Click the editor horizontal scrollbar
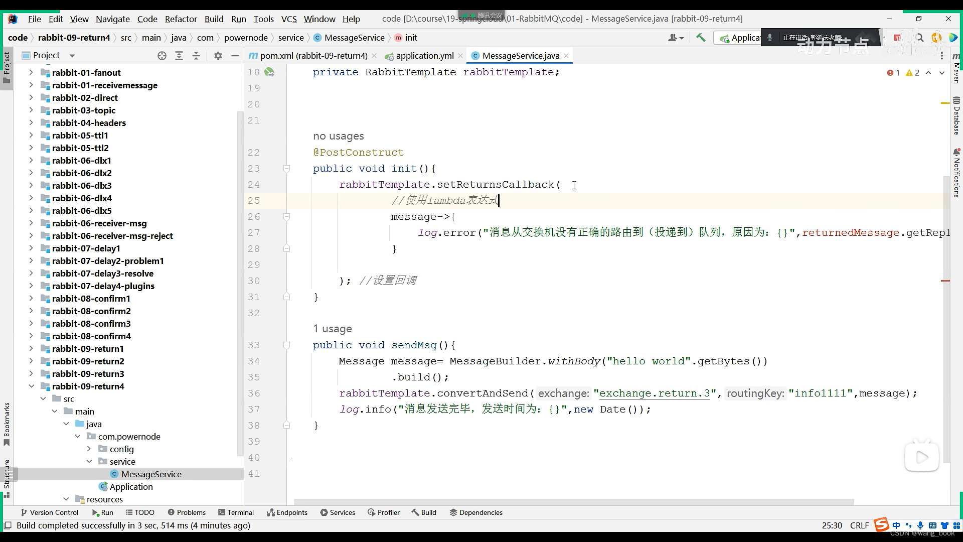Screen dimensions: 963x542 click(574, 502)
